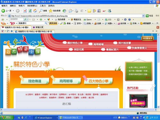Click the 理念傳達 tab button
The height and width of the screenshot is (120, 160).
coord(35,81)
